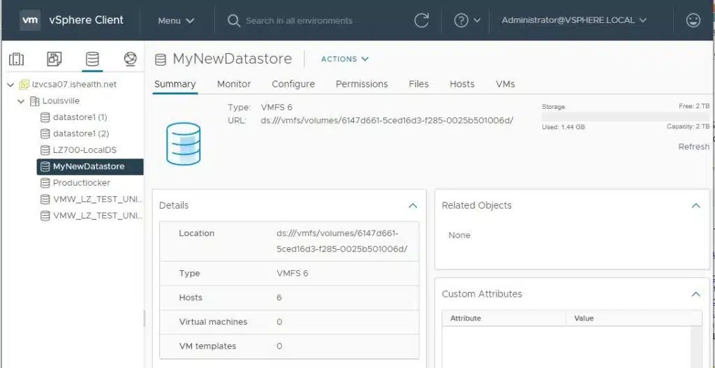Select MyNewDatastore in the tree
Screen dimensions: 715x368
tap(90, 166)
